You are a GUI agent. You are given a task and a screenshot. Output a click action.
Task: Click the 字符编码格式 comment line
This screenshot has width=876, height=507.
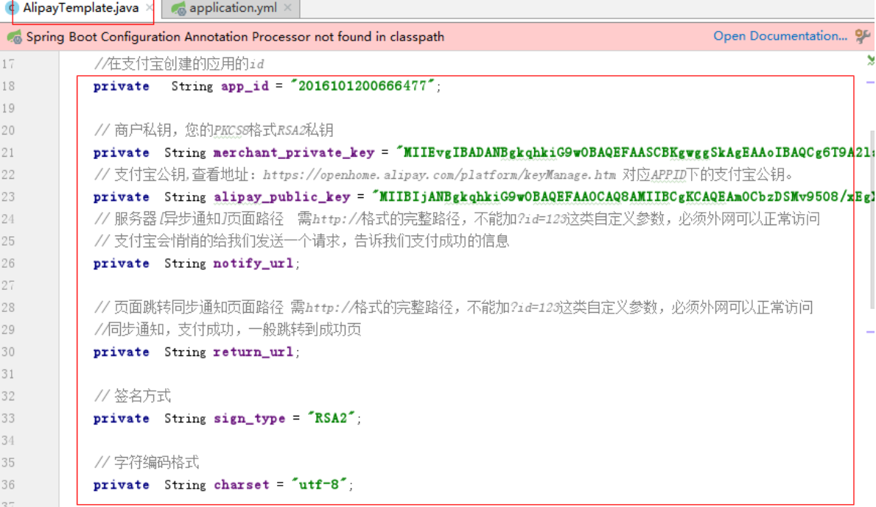pyautogui.click(x=147, y=462)
